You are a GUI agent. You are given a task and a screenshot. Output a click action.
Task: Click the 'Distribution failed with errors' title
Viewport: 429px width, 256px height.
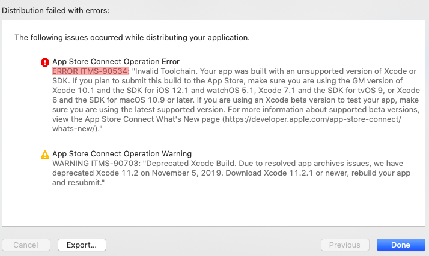(x=59, y=10)
